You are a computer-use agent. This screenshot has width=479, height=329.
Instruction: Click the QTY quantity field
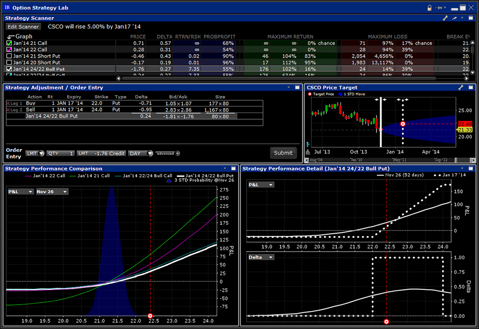61,153
